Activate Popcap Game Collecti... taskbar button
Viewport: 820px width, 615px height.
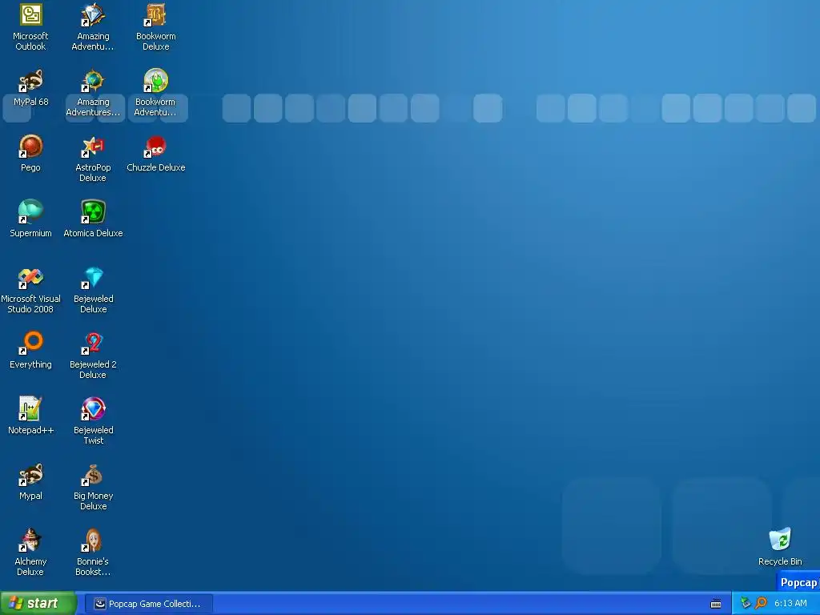pyautogui.click(x=150, y=604)
